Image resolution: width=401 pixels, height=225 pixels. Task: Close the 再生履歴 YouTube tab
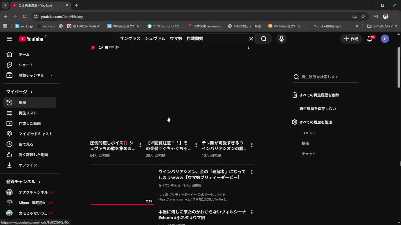pyautogui.click(x=67, y=5)
